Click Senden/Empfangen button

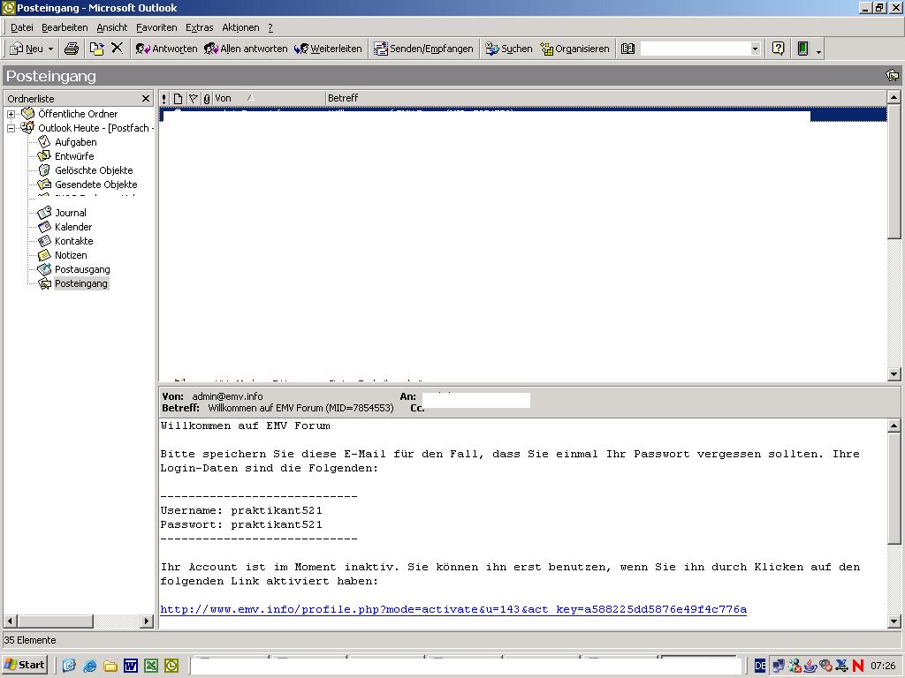pos(423,49)
